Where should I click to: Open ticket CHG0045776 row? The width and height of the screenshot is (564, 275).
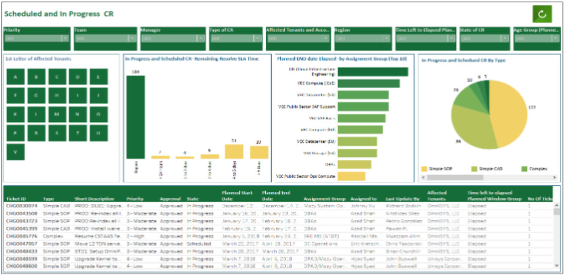[x=22, y=236]
